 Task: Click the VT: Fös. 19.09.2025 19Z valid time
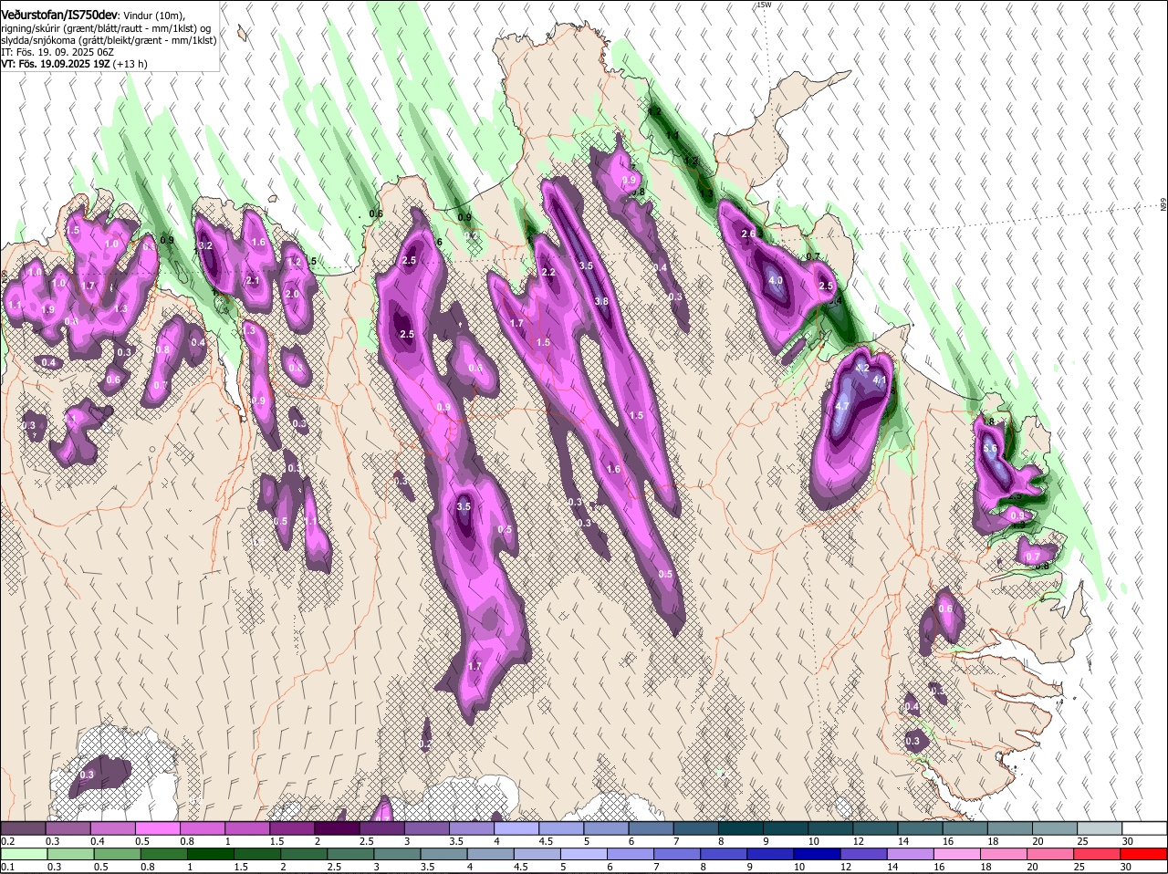click(x=56, y=64)
